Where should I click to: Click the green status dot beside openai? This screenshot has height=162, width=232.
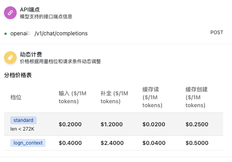pyautogui.click(x=6, y=34)
